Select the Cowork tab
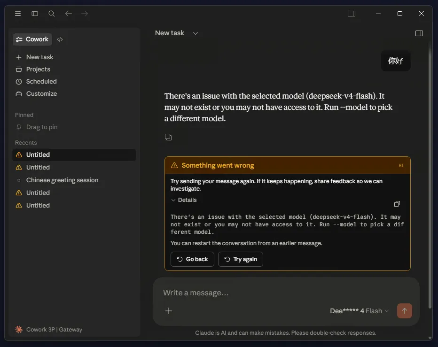438x347 pixels. click(32, 39)
